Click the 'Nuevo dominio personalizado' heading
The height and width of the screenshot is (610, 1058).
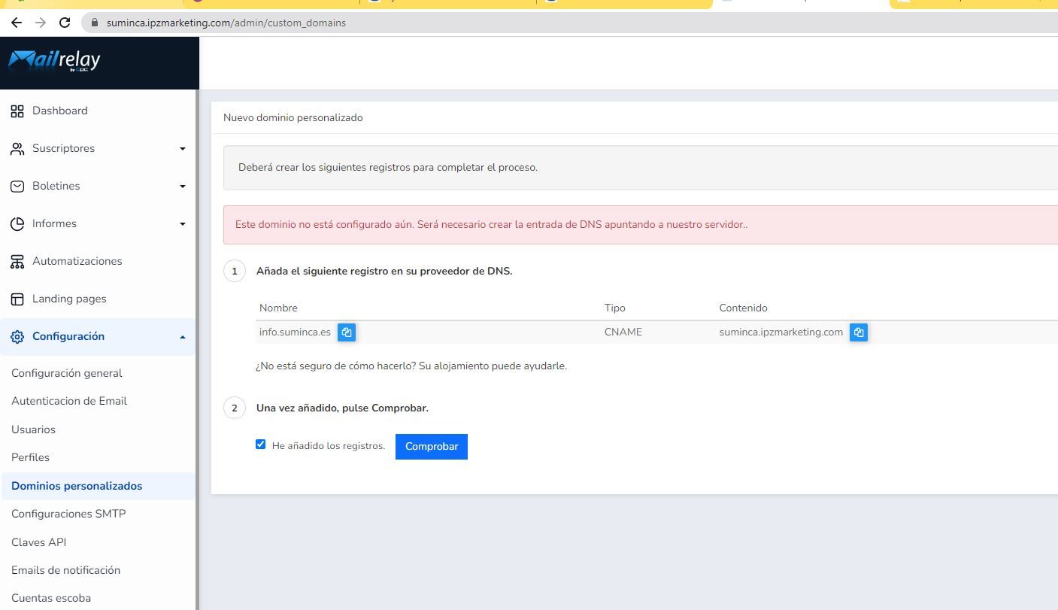[293, 117]
